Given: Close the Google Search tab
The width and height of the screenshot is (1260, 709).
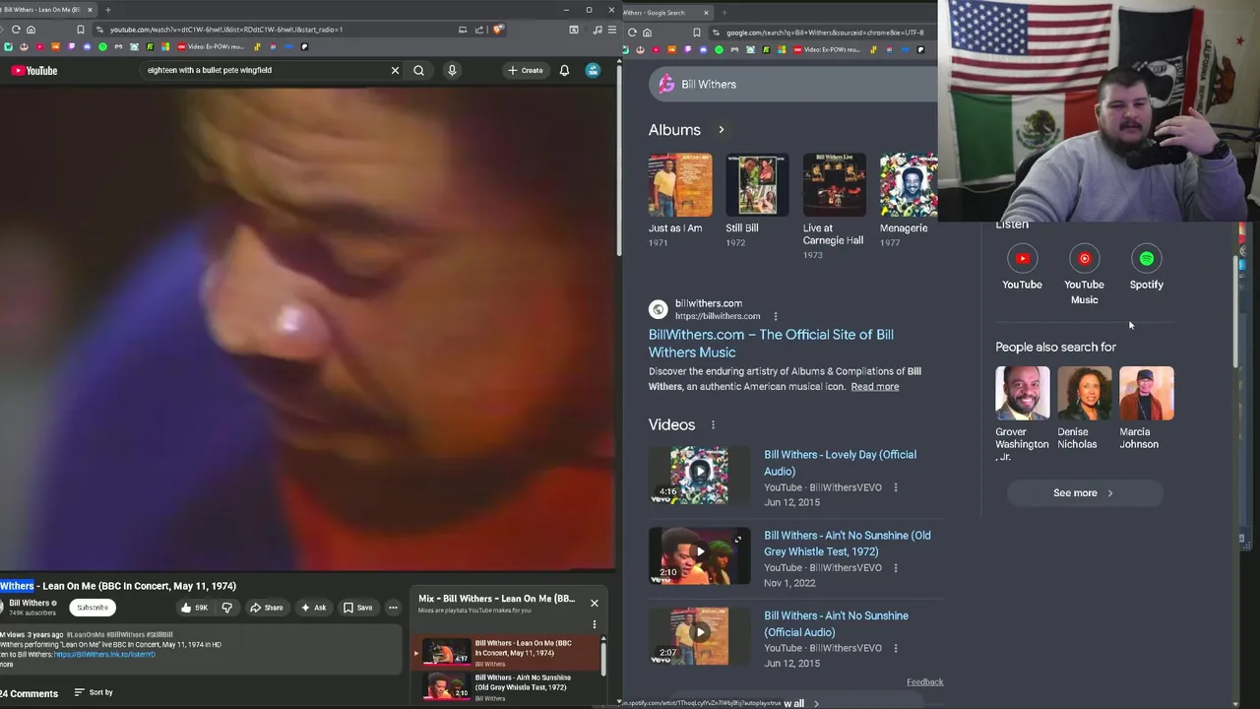Looking at the screenshot, I should 705,13.
